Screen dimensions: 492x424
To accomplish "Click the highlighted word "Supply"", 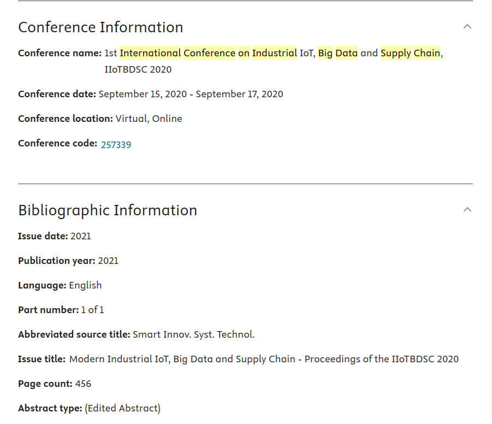I will click(x=395, y=53).
